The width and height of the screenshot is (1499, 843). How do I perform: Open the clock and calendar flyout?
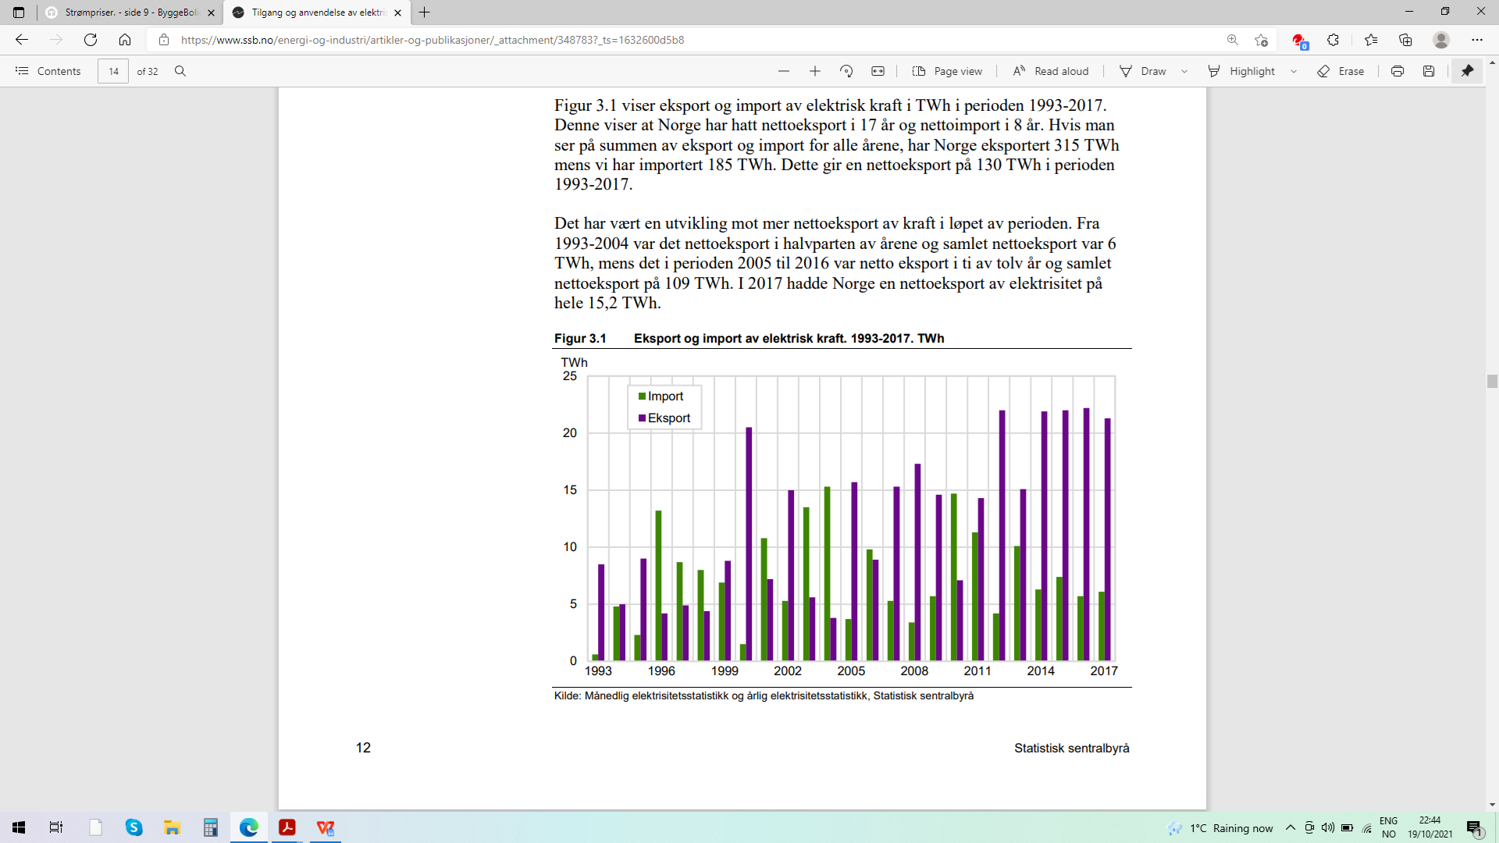[x=1430, y=827]
